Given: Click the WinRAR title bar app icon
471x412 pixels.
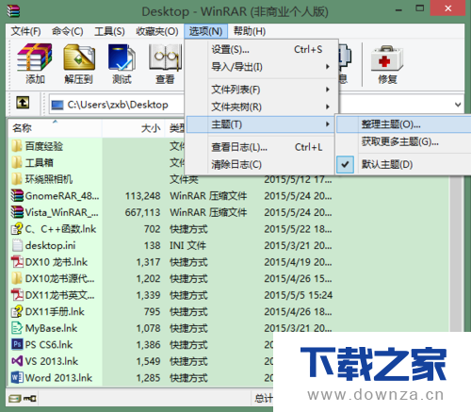Looking at the screenshot, I should [x=13, y=10].
